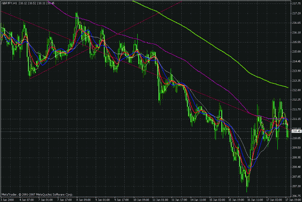Click the 15 Jan 19:00 time label
This screenshot has height=202, width=302.
point(236,200)
